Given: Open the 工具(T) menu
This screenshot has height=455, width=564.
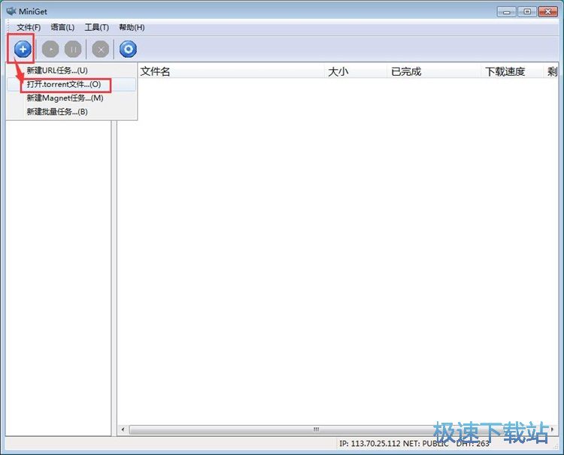Looking at the screenshot, I should point(96,27).
